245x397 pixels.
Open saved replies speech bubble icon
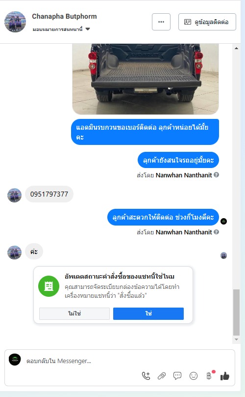click(177, 376)
